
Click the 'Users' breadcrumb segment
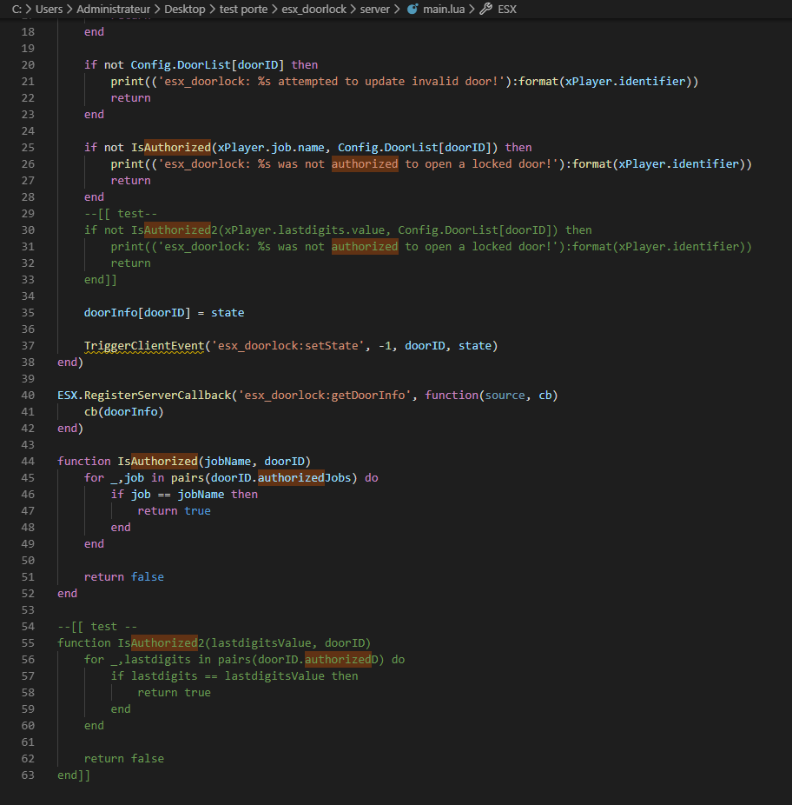pos(49,10)
